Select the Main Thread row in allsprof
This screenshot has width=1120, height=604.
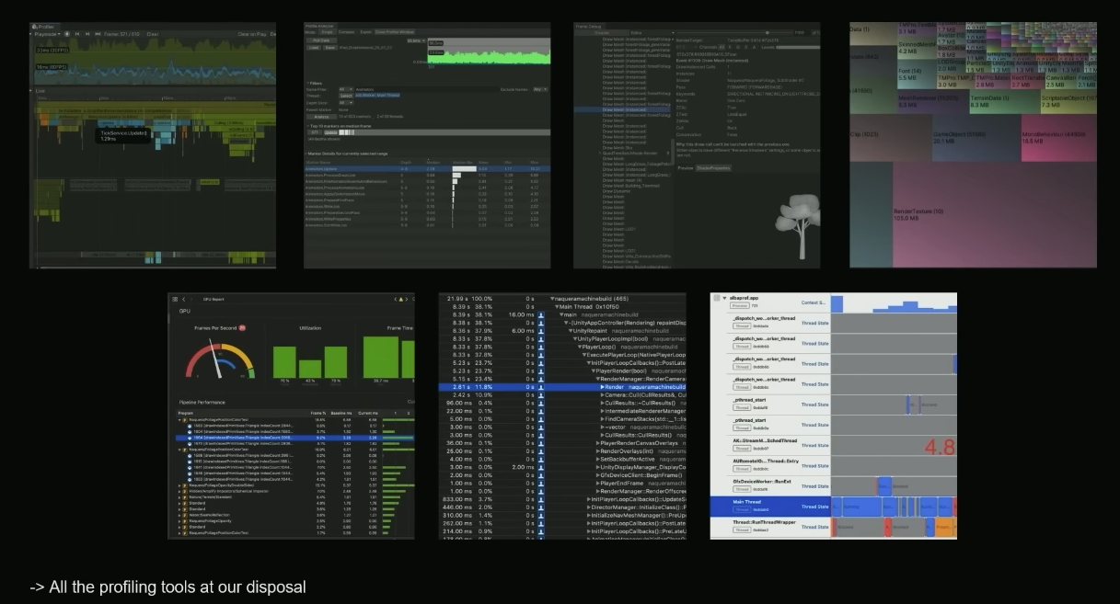[x=834, y=507]
